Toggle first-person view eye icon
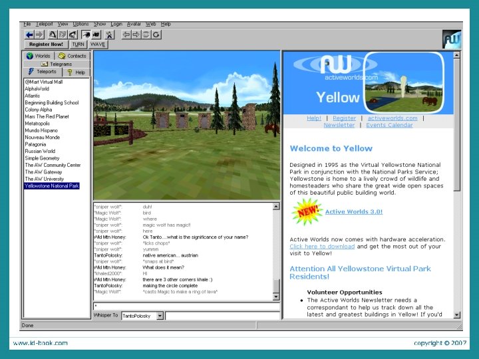The width and height of the screenshot is (479, 359). [x=86, y=35]
